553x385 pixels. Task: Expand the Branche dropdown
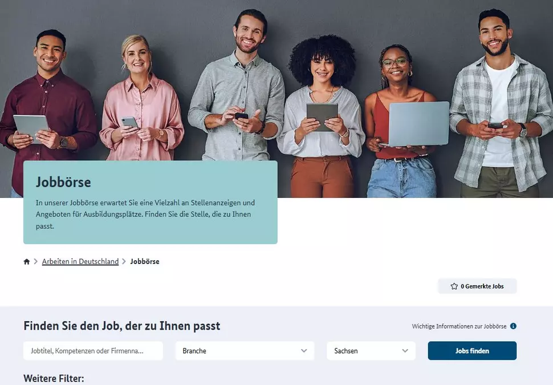pos(245,351)
